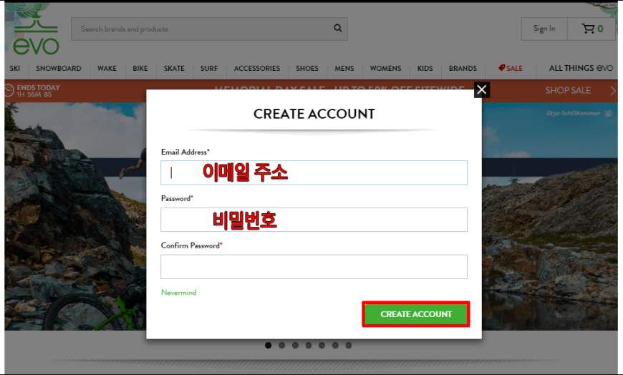Click the cart item count 0
This screenshot has height=375, width=623.
click(x=600, y=29)
